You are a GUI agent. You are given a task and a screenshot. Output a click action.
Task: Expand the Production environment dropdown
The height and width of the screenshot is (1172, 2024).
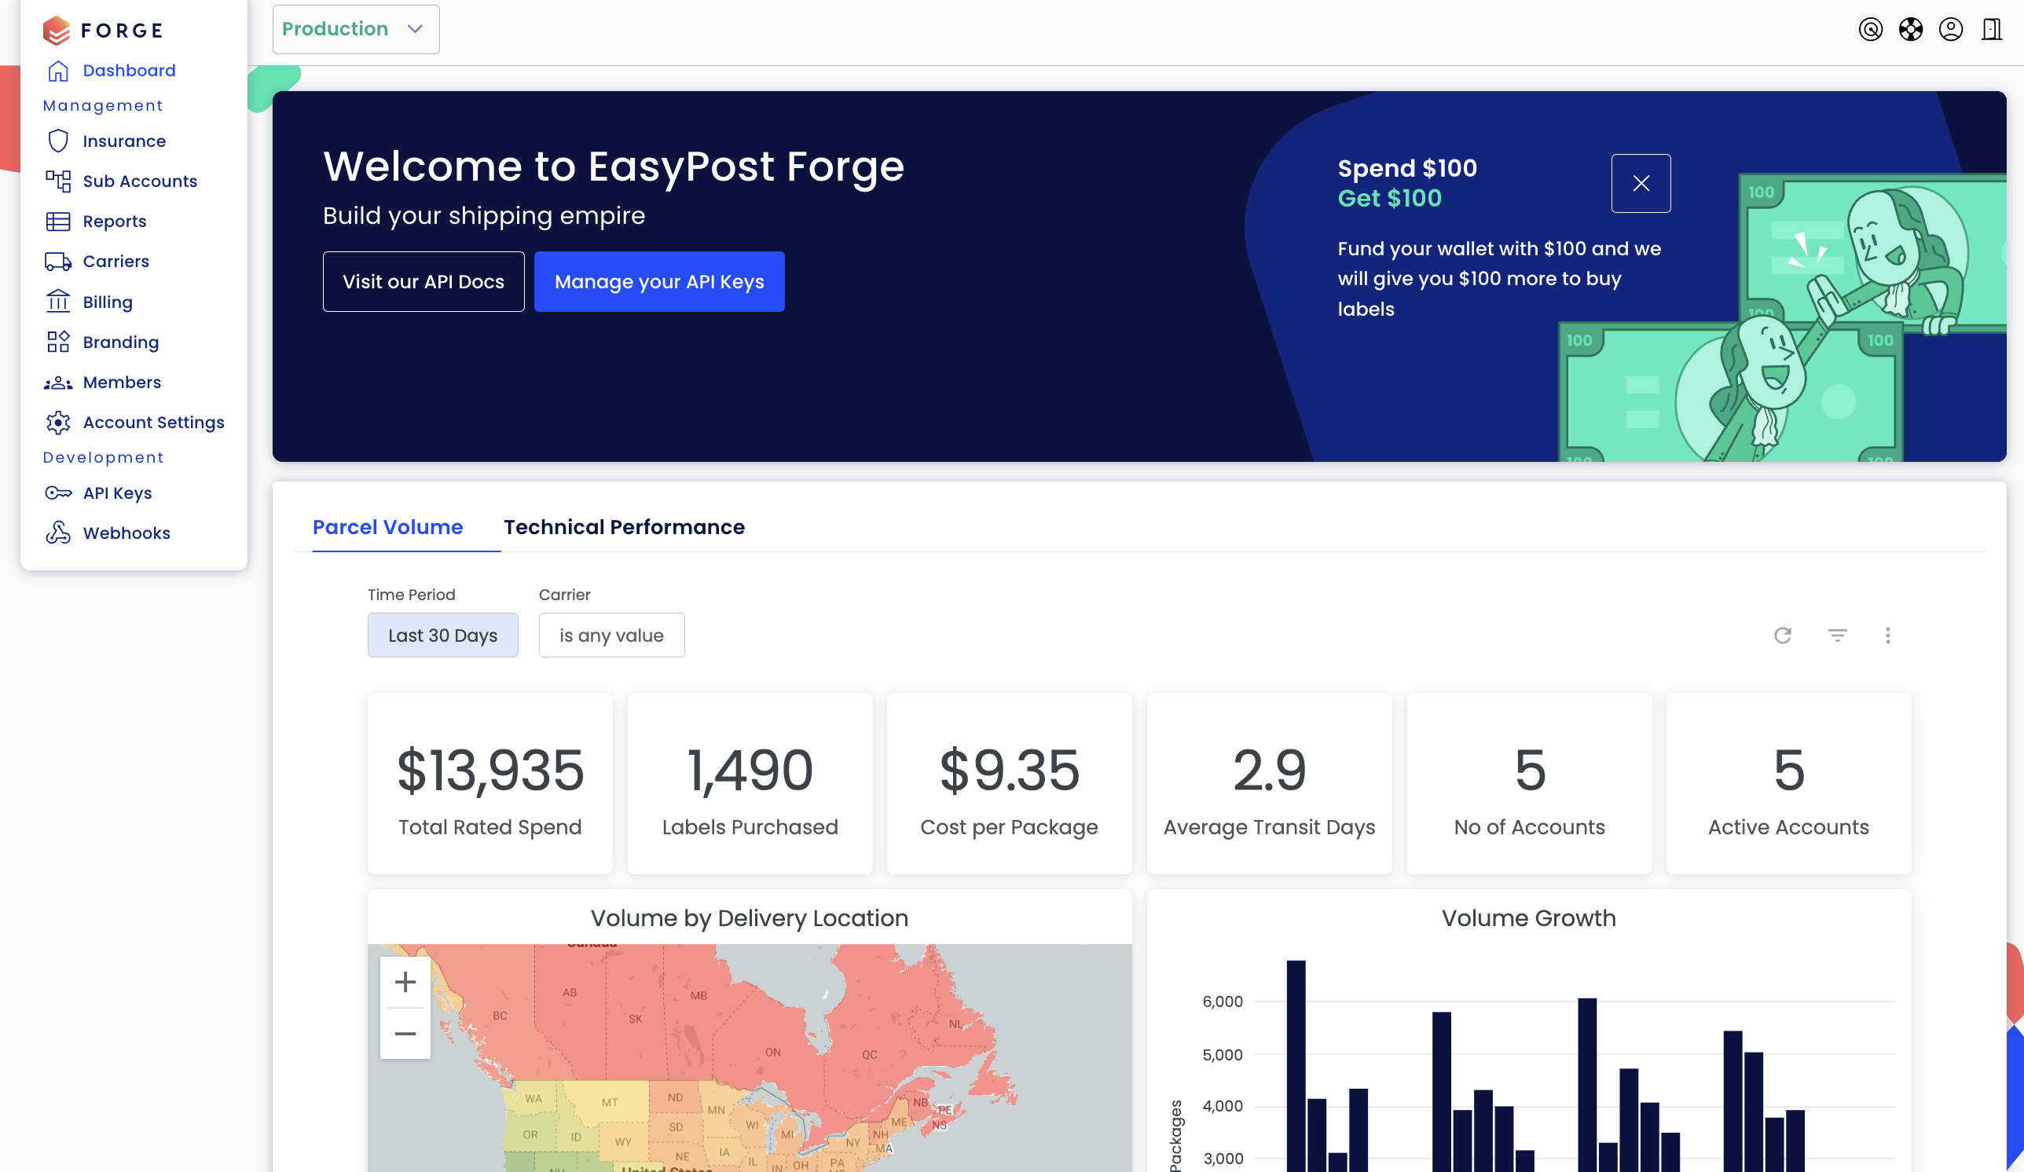click(x=355, y=29)
